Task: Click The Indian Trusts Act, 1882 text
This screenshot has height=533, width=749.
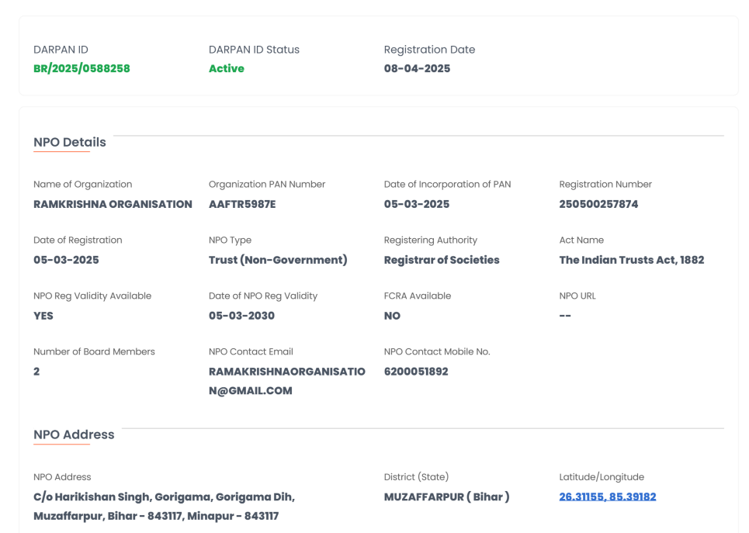Action: 631,260
